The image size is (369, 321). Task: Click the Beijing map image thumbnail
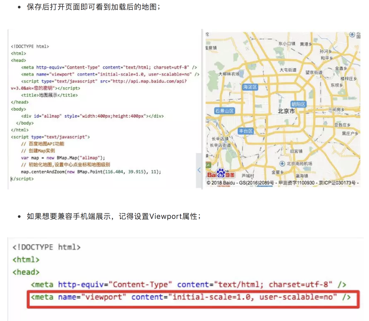(283, 109)
